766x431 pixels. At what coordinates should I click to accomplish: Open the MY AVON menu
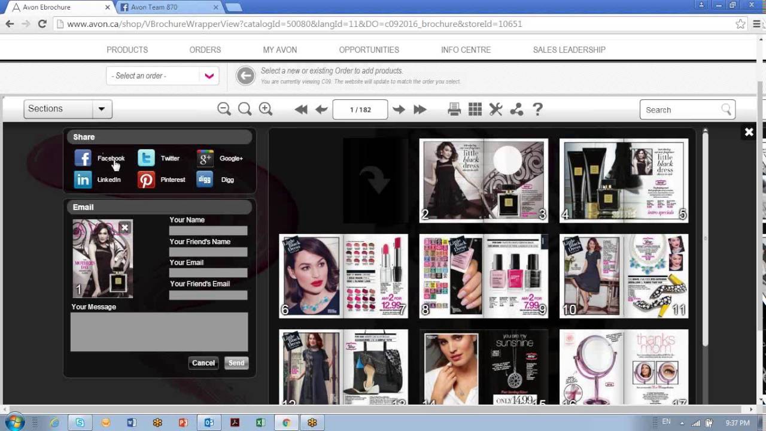point(280,50)
